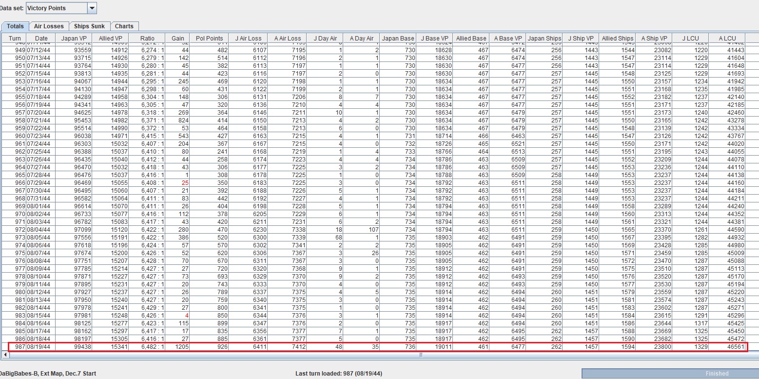Select the red Gain value 25
Image resolution: width=759 pixels, height=379 pixels.
185,182
